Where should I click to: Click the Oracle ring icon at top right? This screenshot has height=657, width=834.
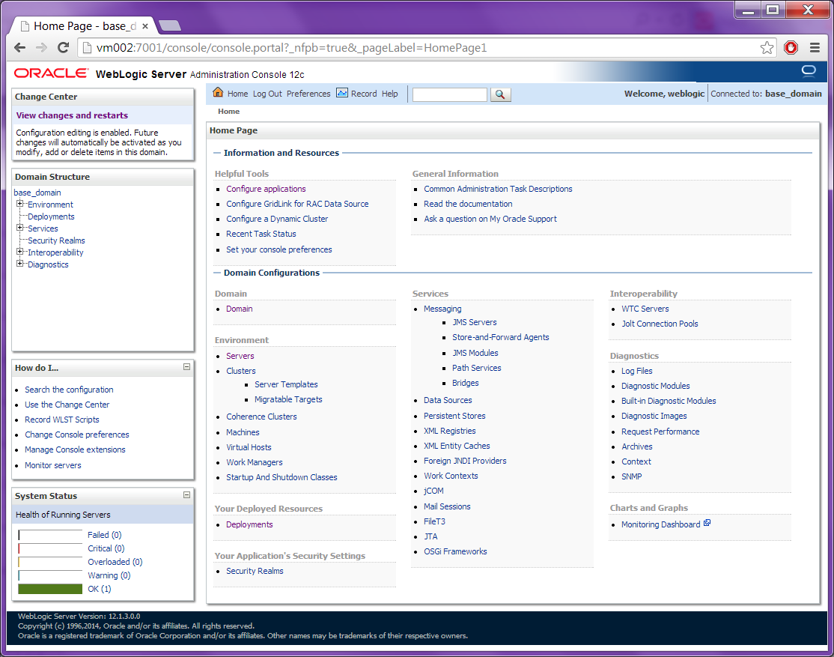[x=809, y=71]
